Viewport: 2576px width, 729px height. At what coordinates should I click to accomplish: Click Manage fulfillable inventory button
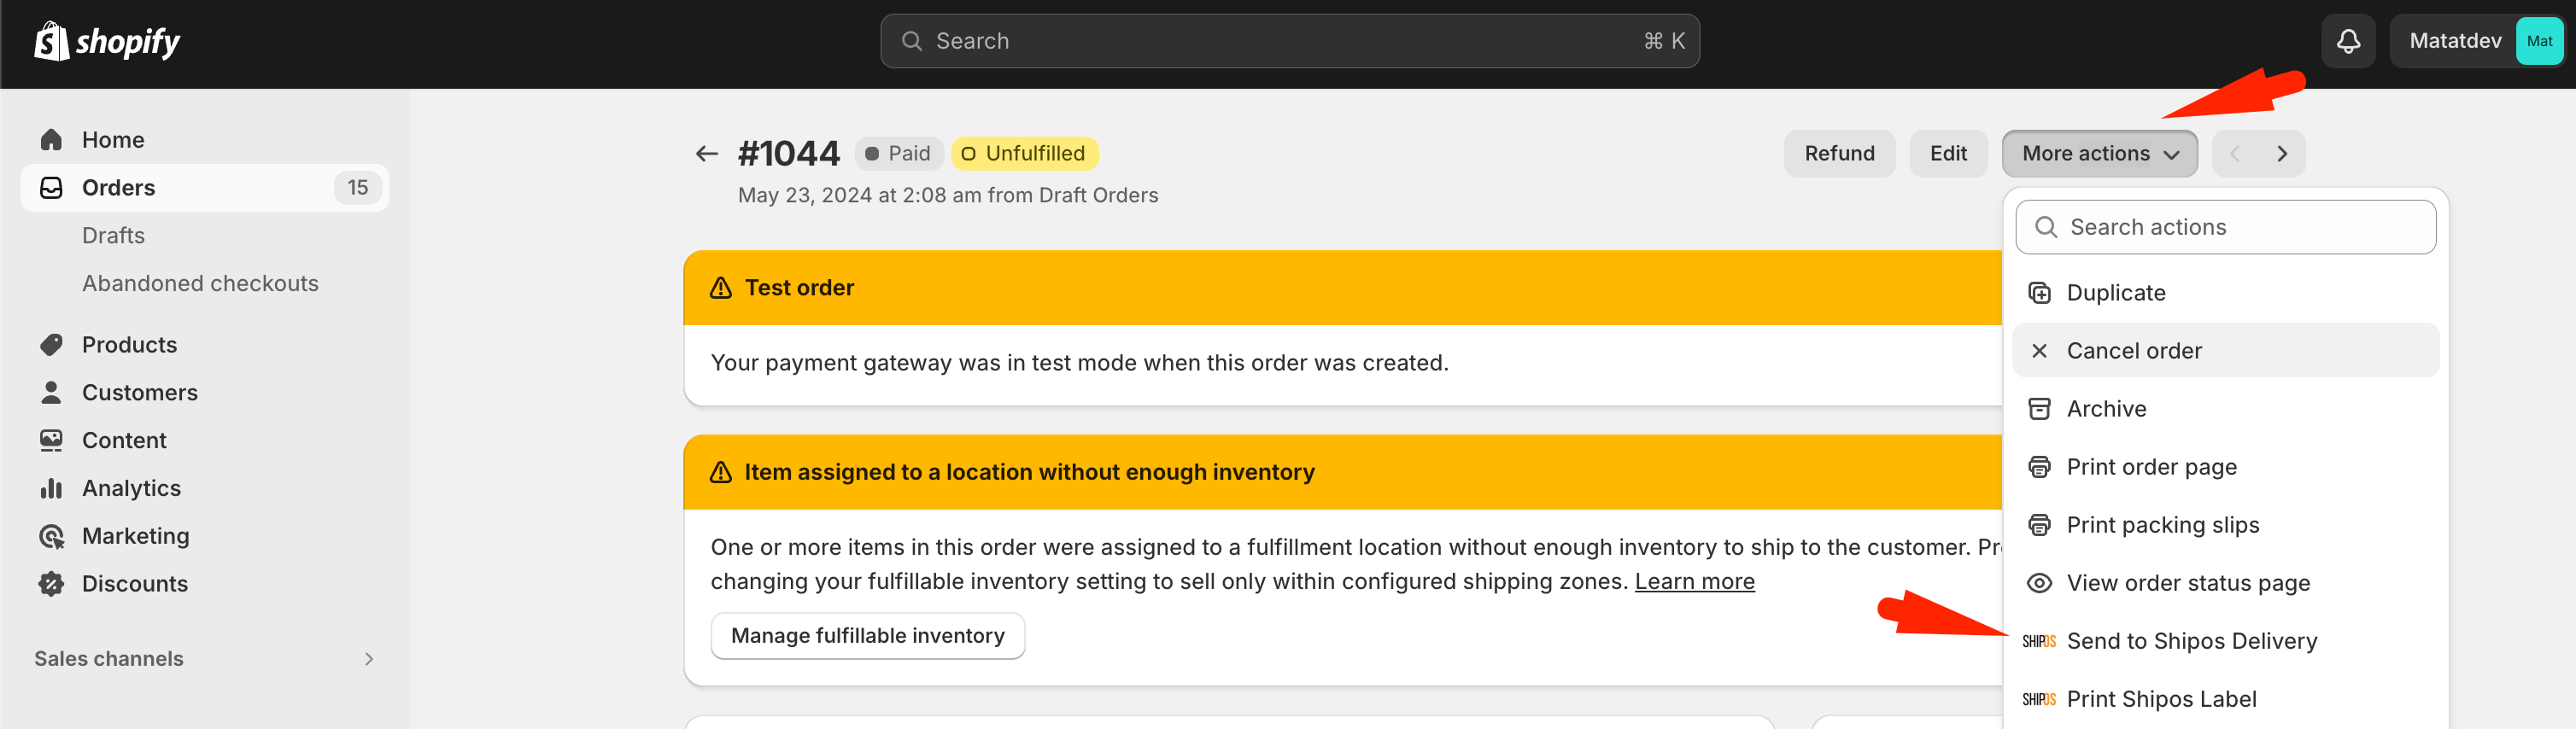[x=867, y=635]
